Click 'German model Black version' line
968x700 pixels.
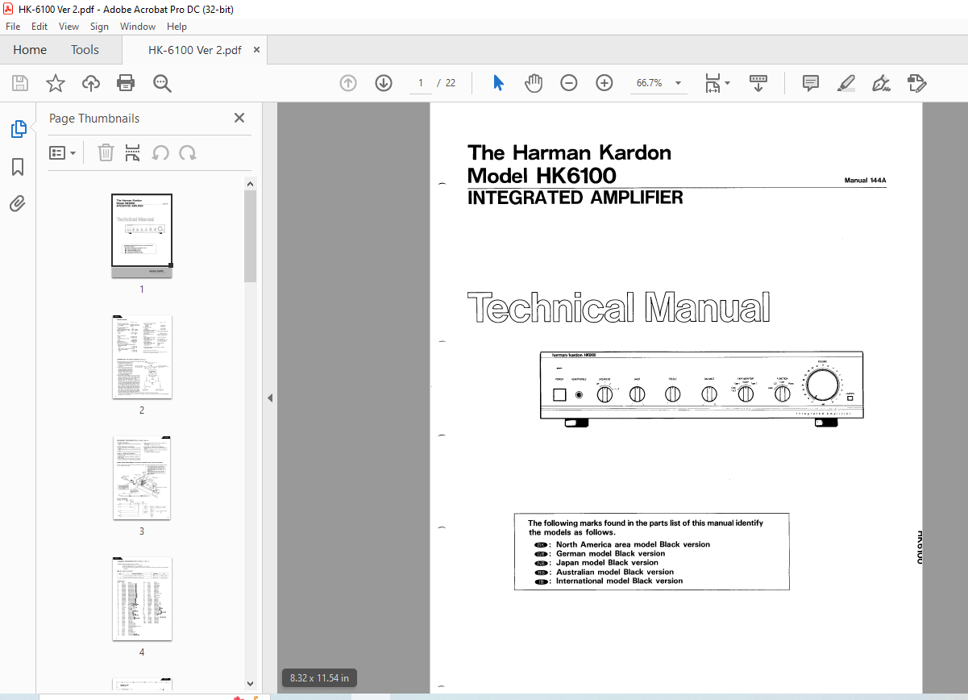click(611, 553)
